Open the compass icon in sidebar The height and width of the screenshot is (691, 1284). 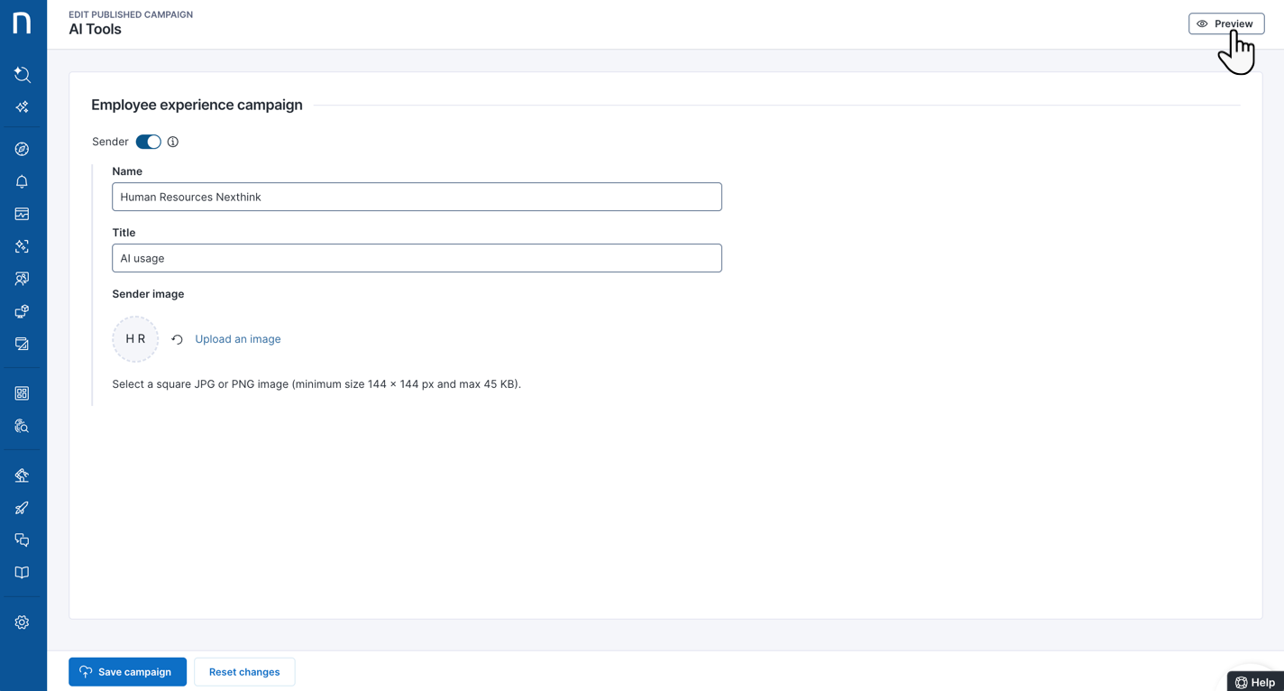pyautogui.click(x=23, y=149)
